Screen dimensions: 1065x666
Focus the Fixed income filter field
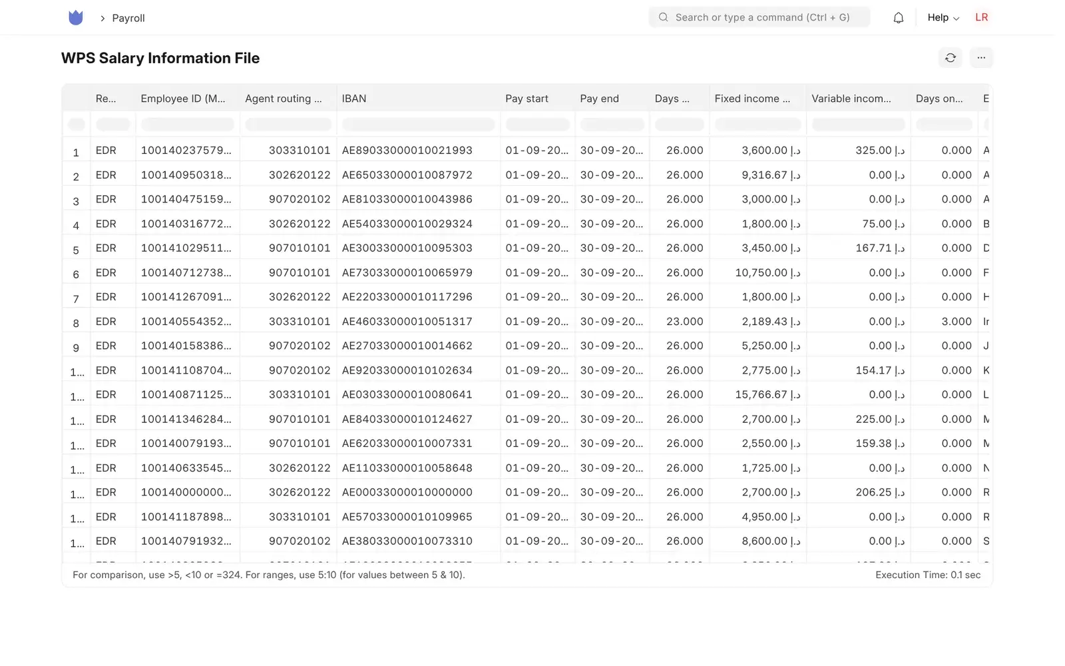pyautogui.click(x=757, y=125)
